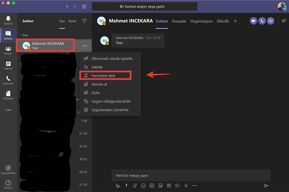Go forward with the right arrow

pyautogui.click(x=75, y=6)
